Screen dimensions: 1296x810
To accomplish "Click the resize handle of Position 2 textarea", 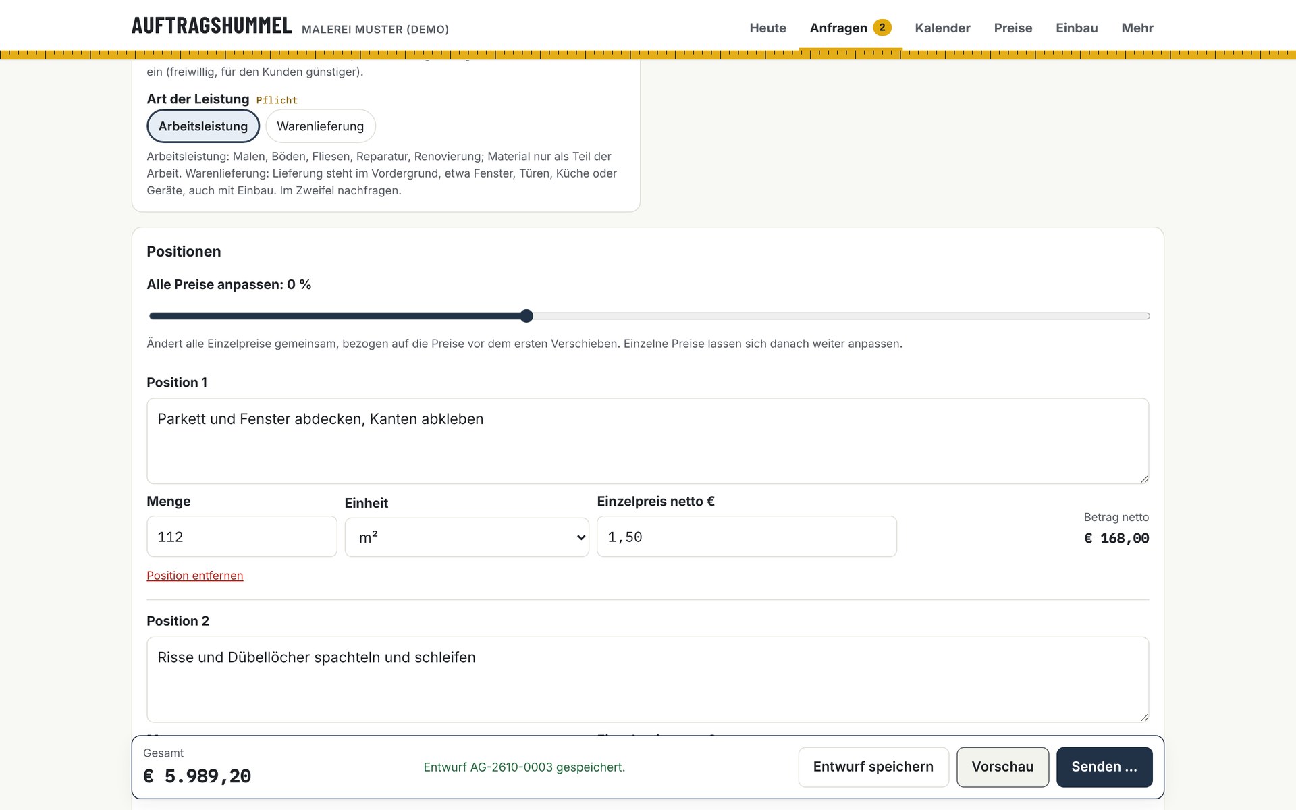I will [x=1144, y=717].
